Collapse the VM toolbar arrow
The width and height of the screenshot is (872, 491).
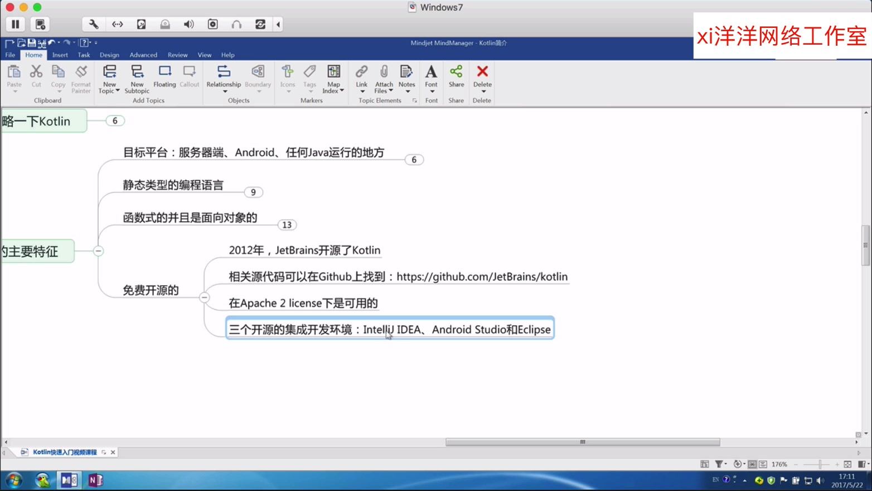278,24
